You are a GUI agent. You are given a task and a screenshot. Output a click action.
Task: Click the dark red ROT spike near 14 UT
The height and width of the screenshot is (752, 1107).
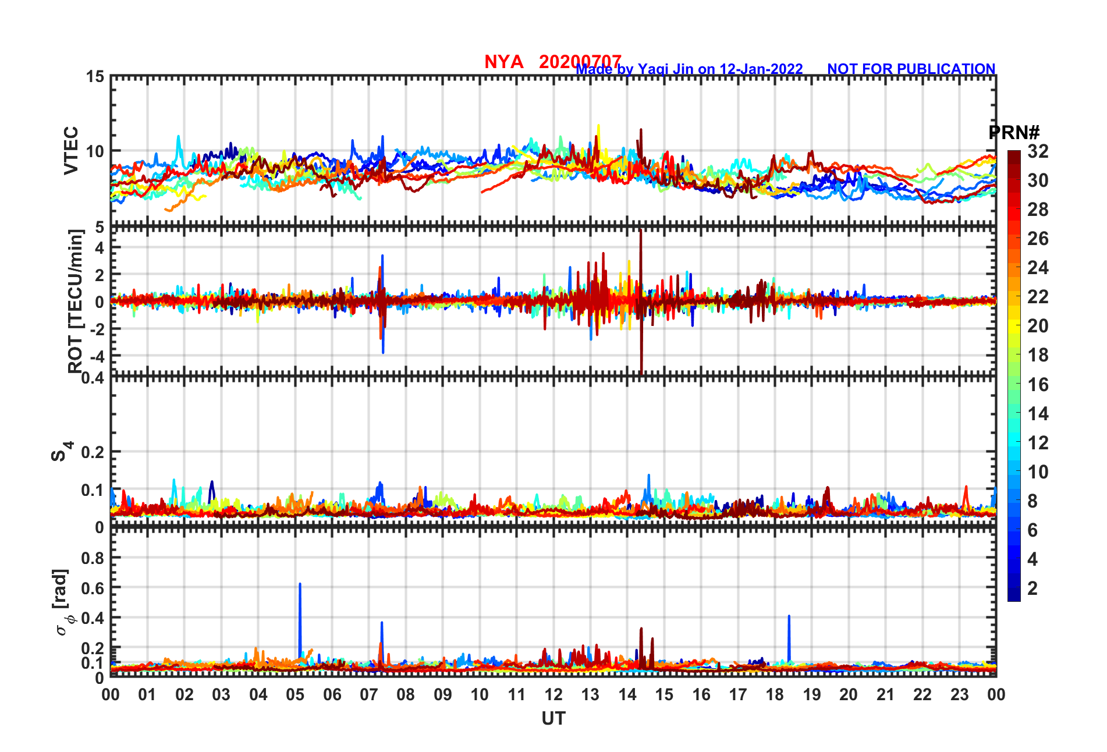click(x=641, y=301)
